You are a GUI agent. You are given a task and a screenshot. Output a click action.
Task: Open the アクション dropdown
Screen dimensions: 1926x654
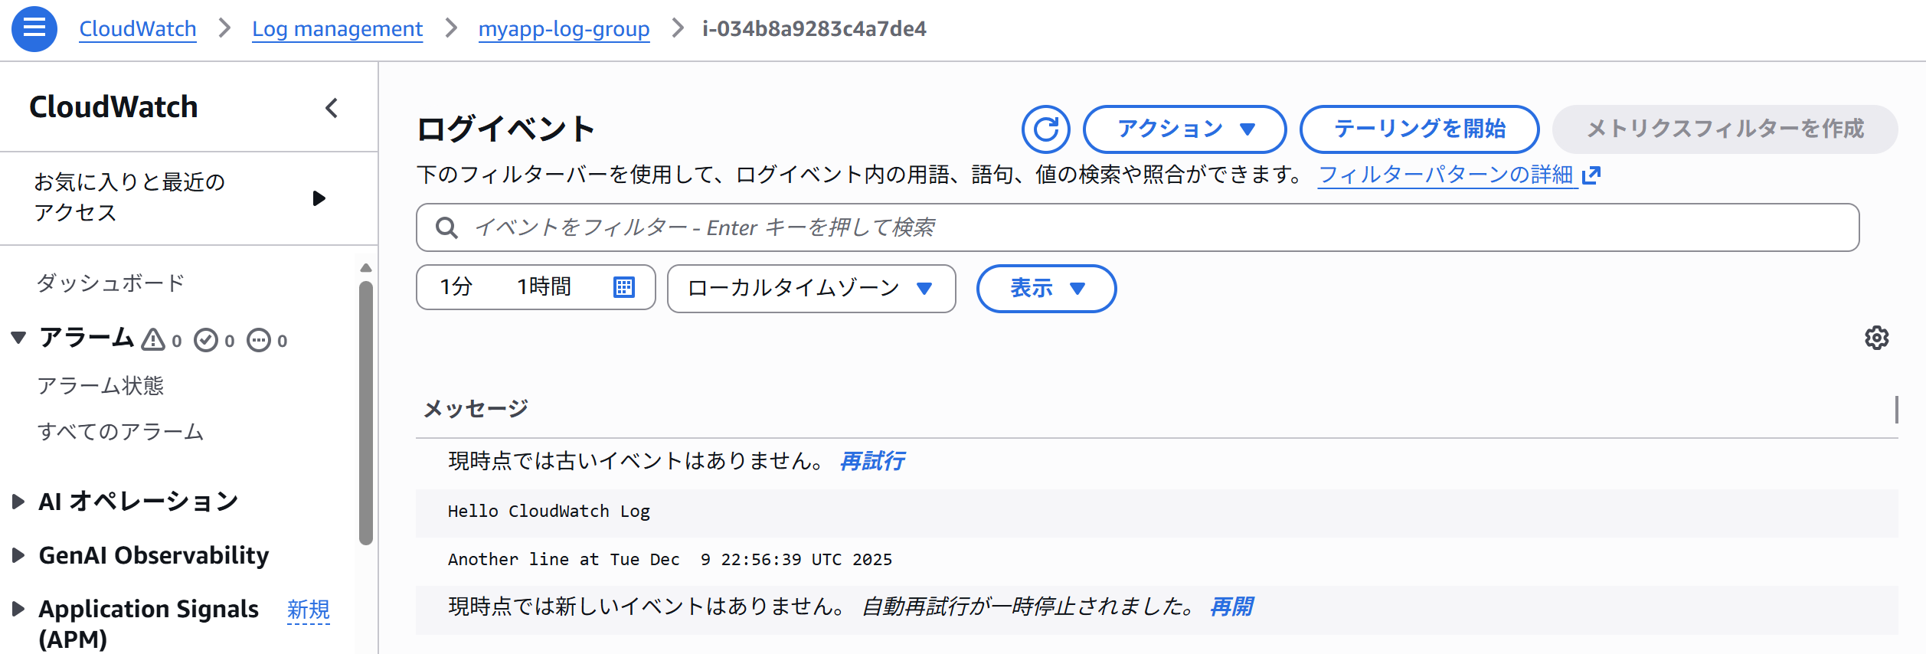coord(1184,129)
